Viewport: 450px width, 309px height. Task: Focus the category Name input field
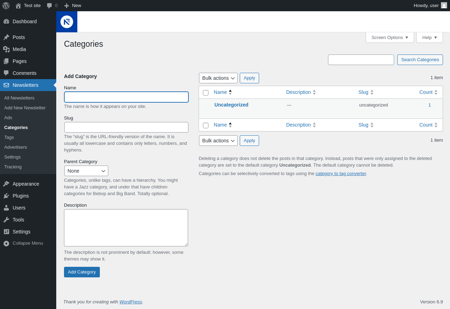point(127,97)
